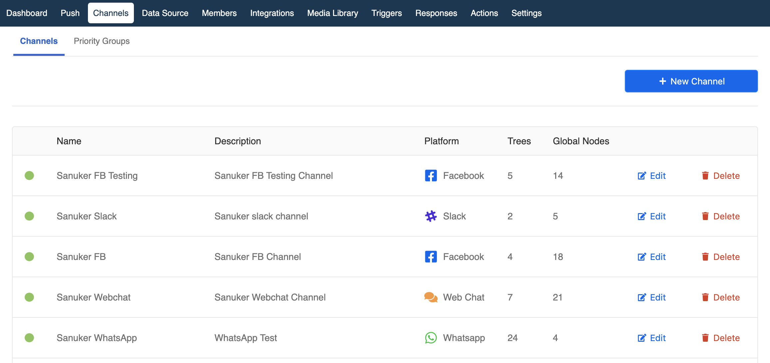Click trees count '24' in WhatsApp row

coord(513,338)
